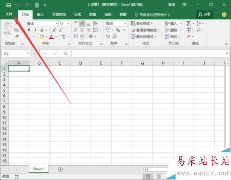Switch to Normal view in the status bar
The width and height of the screenshot is (231, 180).
click(148, 176)
